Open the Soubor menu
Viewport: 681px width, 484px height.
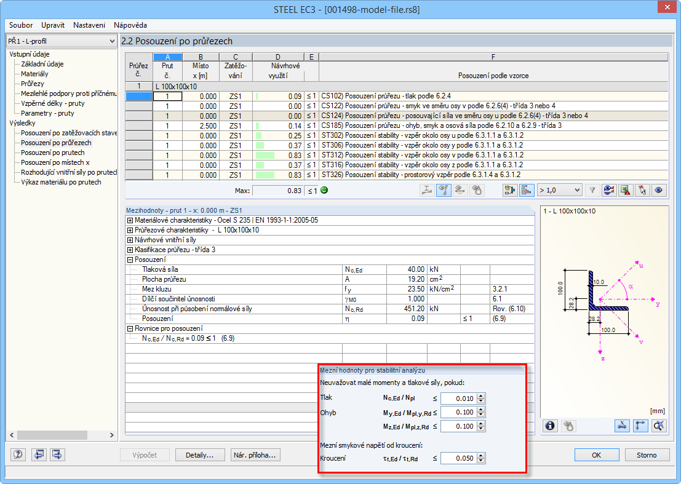click(x=21, y=25)
